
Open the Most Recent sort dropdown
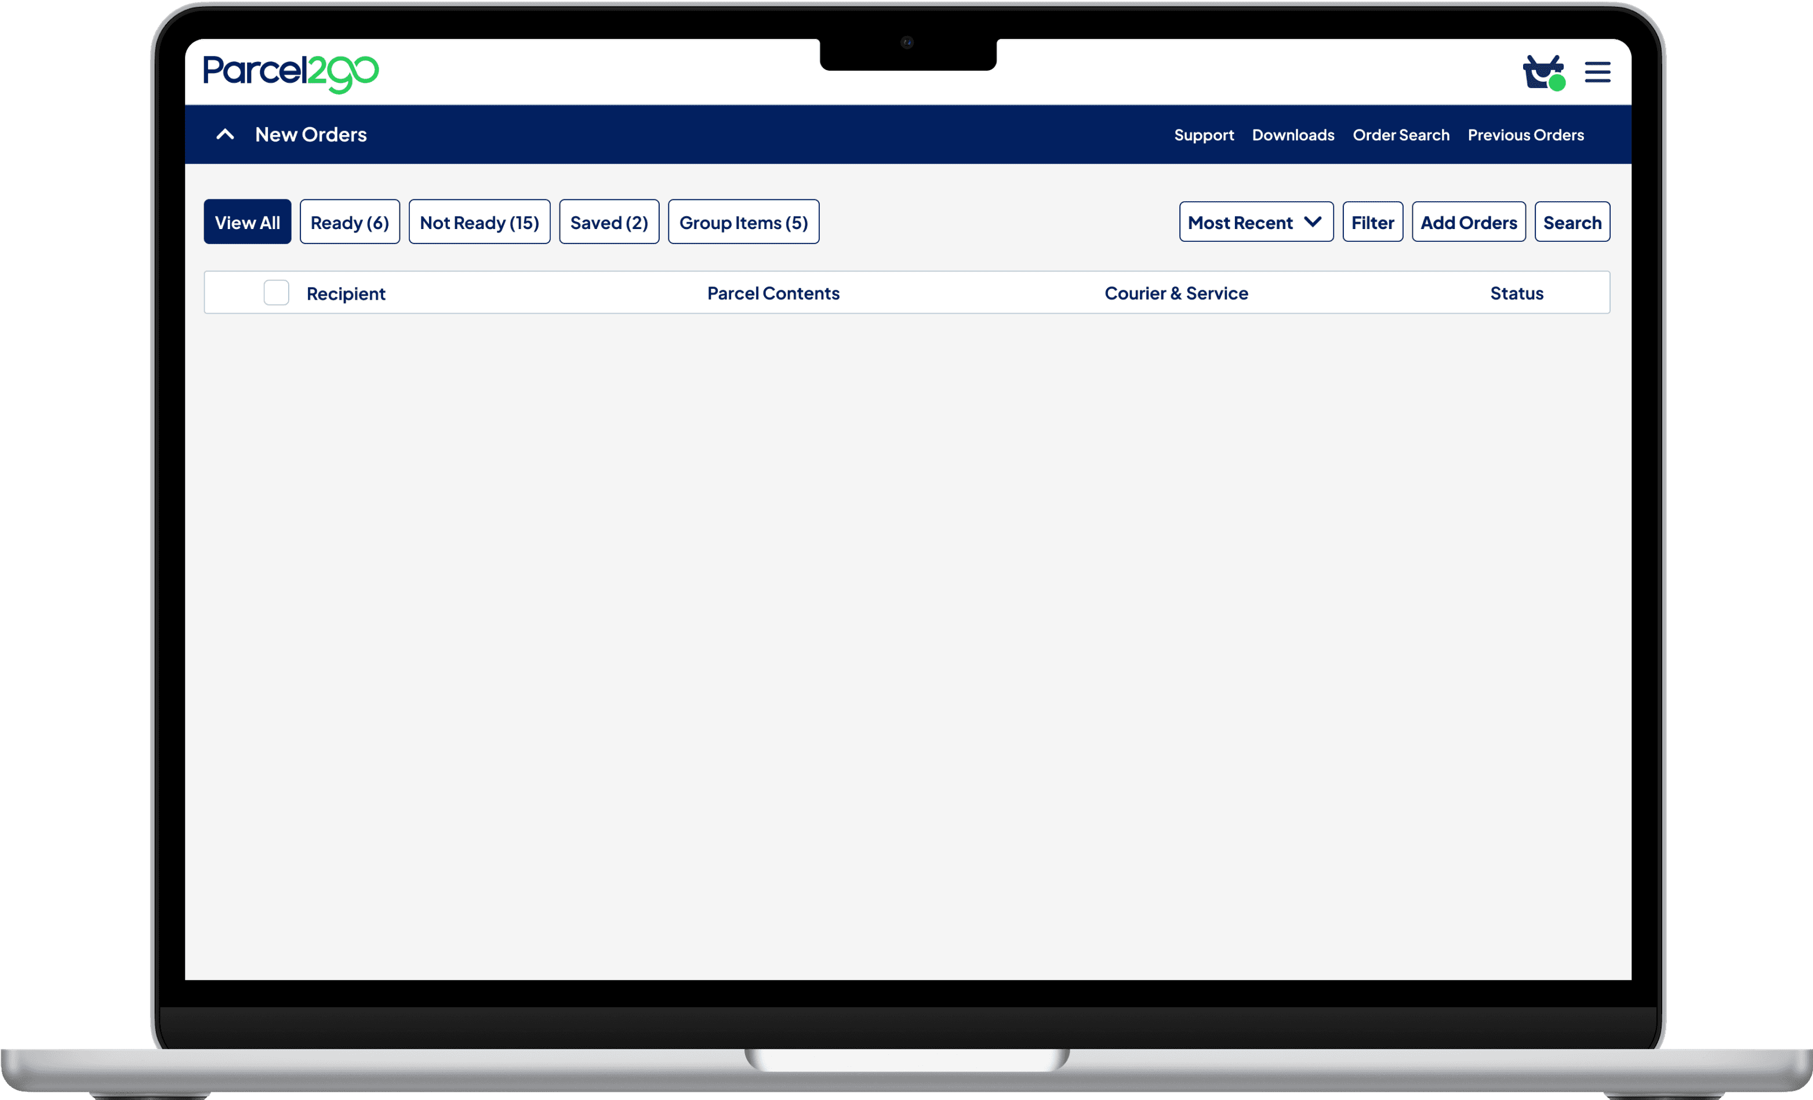click(1255, 222)
